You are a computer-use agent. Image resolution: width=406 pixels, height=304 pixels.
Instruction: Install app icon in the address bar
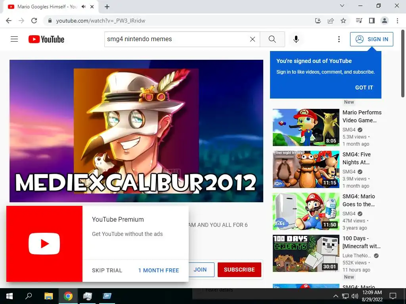pyautogui.click(x=318, y=21)
